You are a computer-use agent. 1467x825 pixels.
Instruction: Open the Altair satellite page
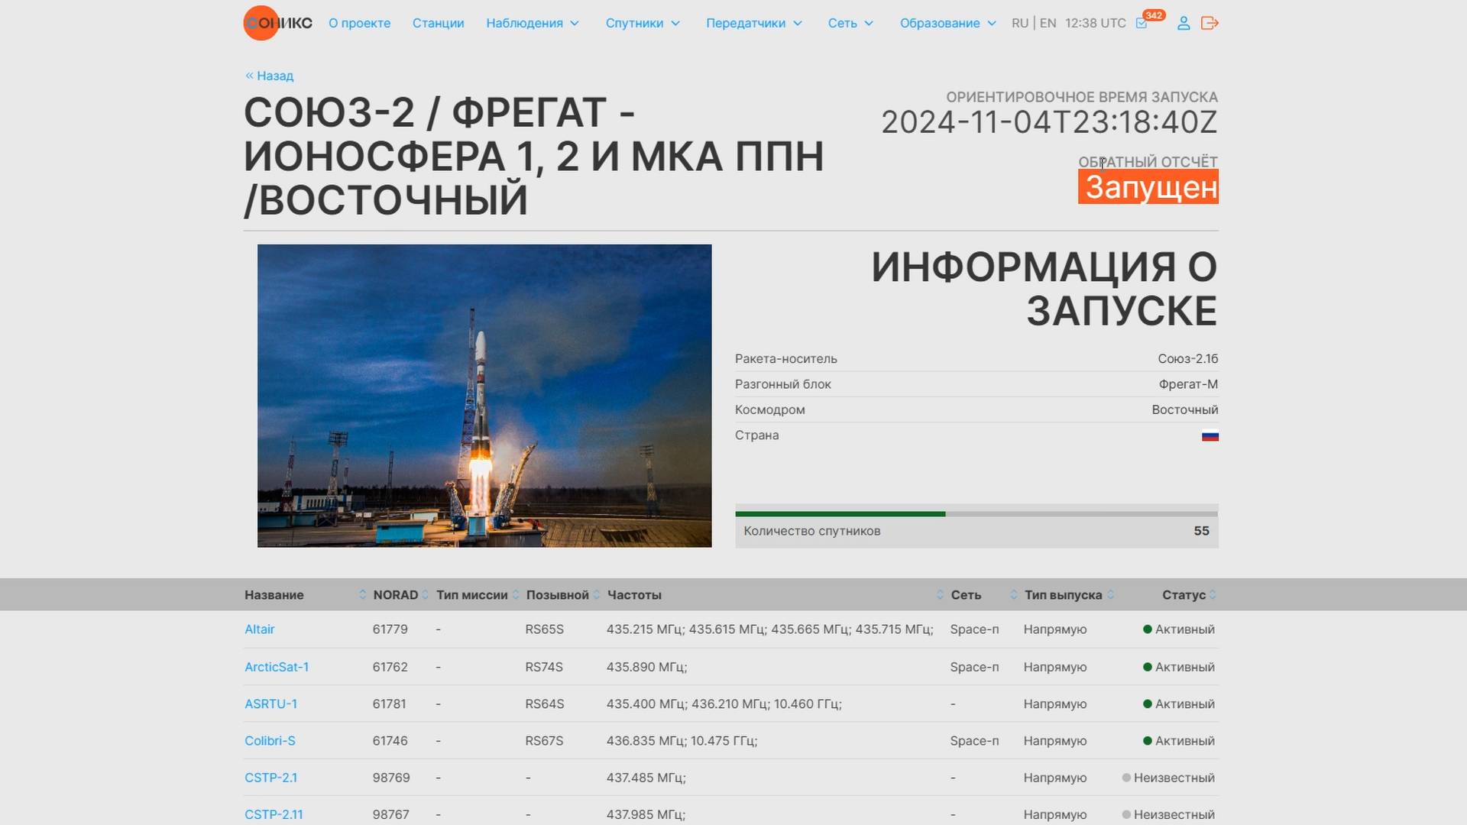click(x=260, y=629)
